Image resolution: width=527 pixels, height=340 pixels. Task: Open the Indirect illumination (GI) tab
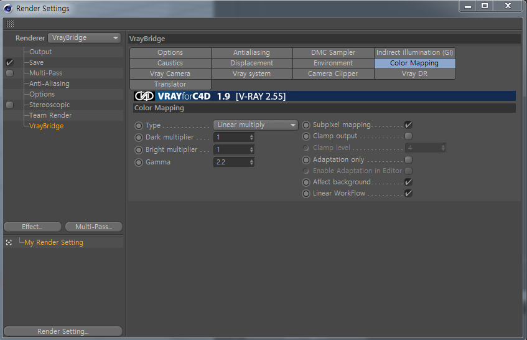click(415, 52)
